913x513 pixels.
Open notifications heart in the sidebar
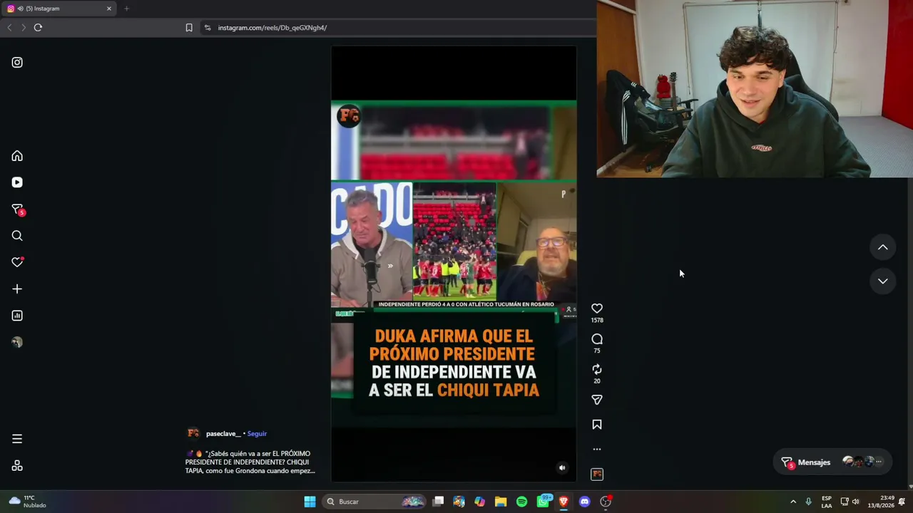(x=18, y=262)
